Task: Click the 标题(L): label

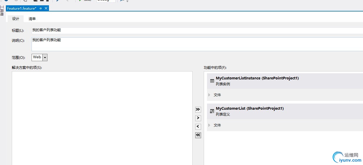Action: [18, 31]
